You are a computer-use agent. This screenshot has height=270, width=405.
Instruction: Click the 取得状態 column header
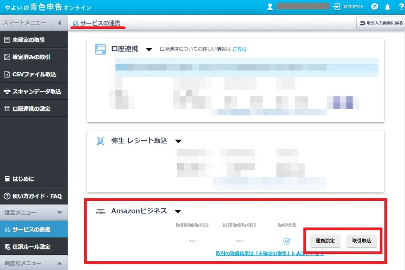[286, 225]
